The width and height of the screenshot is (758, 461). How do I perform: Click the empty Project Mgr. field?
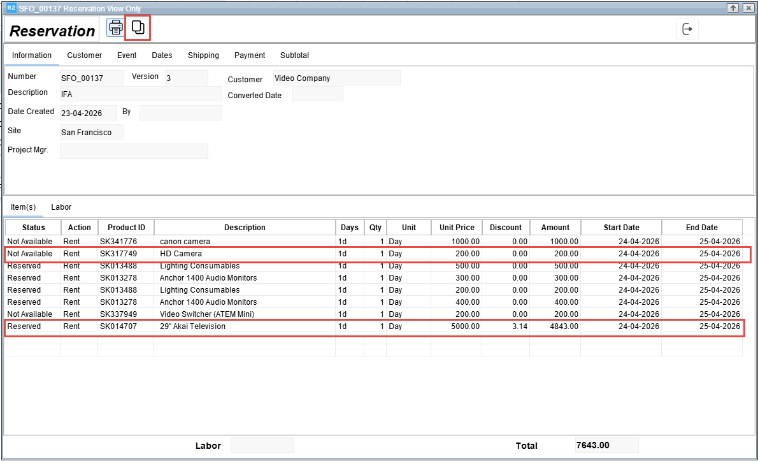[134, 151]
